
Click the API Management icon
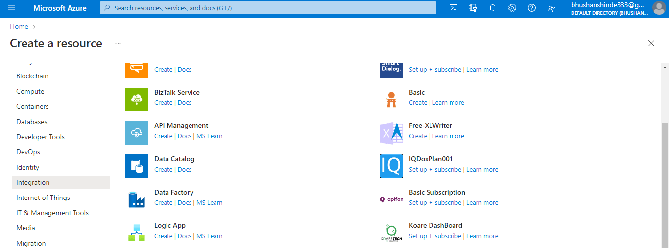[x=137, y=133]
